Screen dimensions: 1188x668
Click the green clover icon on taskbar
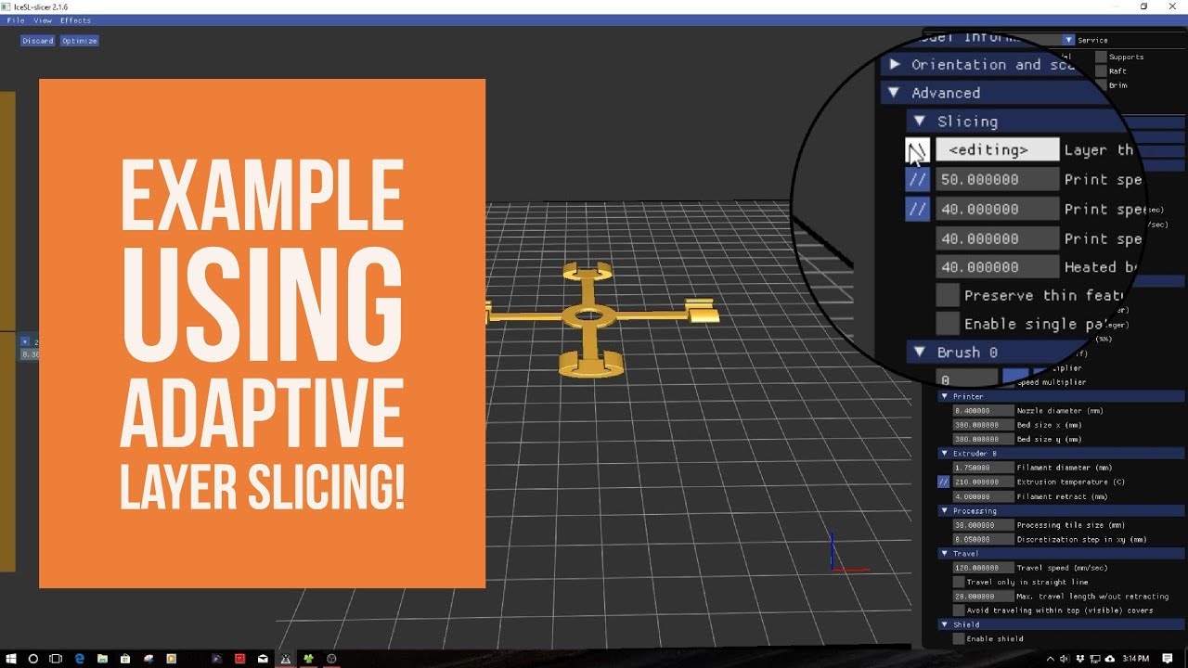click(308, 659)
